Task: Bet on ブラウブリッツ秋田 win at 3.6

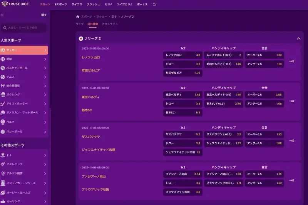Action: click(x=182, y=192)
